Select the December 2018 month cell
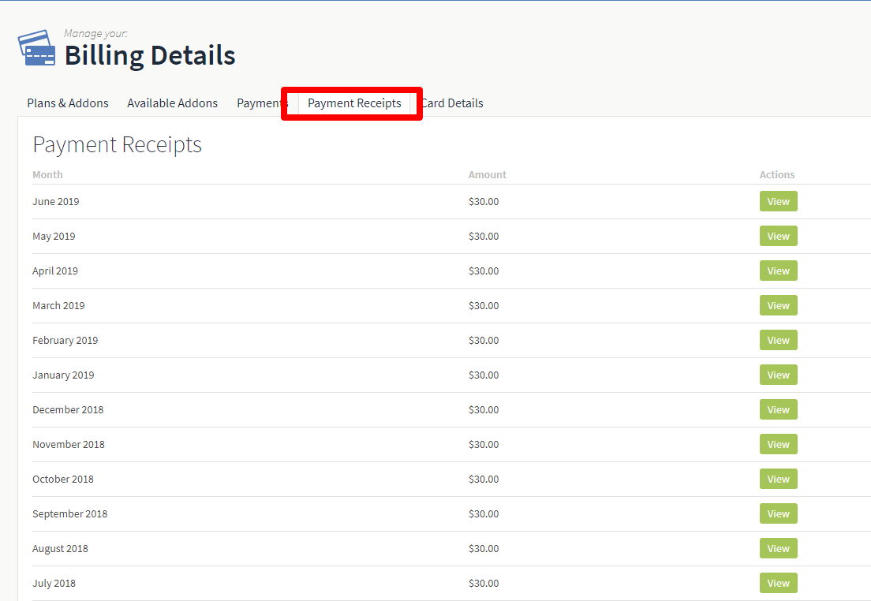This screenshot has width=871, height=601. [x=68, y=410]
